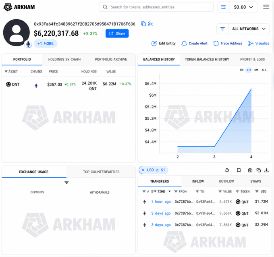Click the Arkham logo in the header
Image resolution: width=274 pixels, height=257 pixels.
[x=19, y=7]
